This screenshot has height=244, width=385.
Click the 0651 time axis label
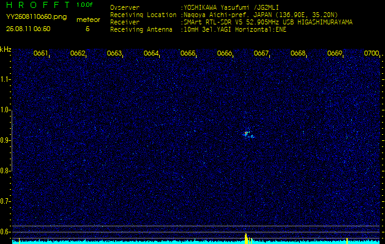coord(40,53)
